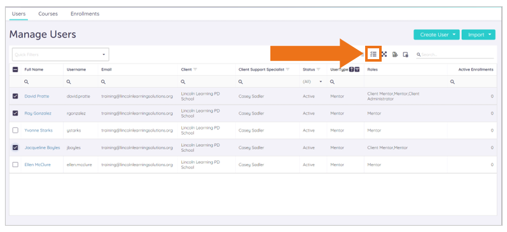Open Yvonne Starks user link
Screen dimensions: 507x232
38,130
